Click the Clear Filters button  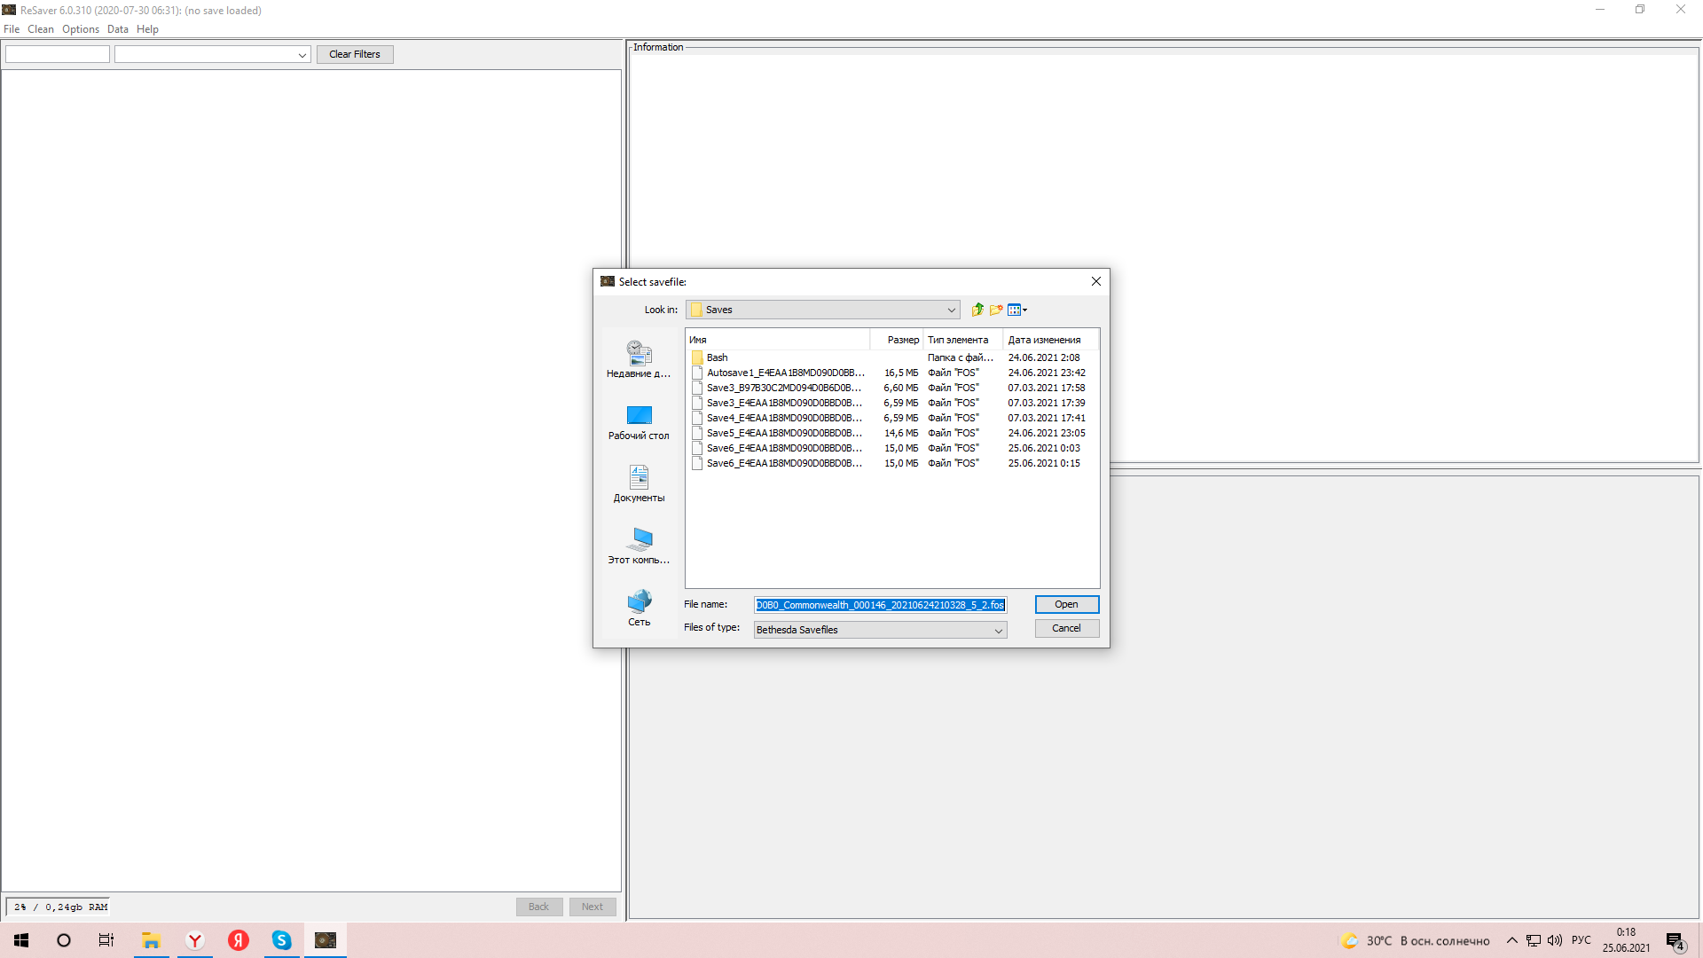coord(354,54)
